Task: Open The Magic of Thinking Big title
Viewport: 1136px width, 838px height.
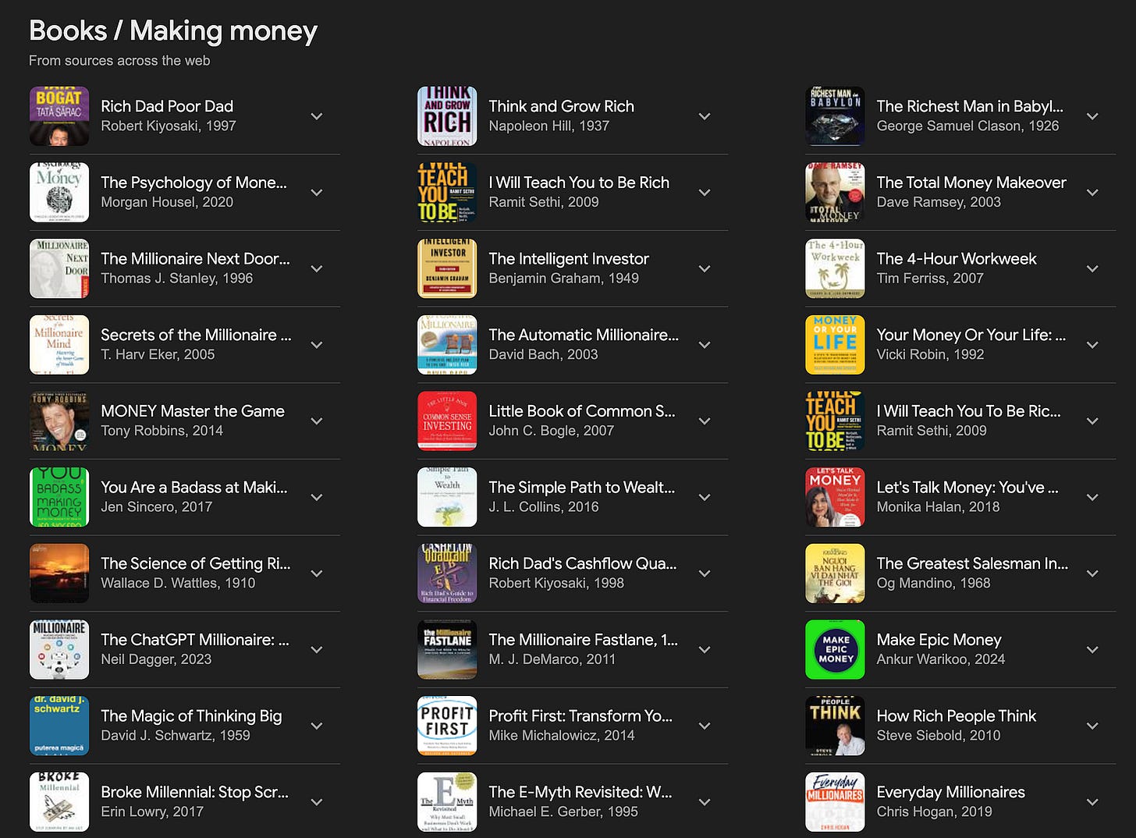Action: click(191, 715)
